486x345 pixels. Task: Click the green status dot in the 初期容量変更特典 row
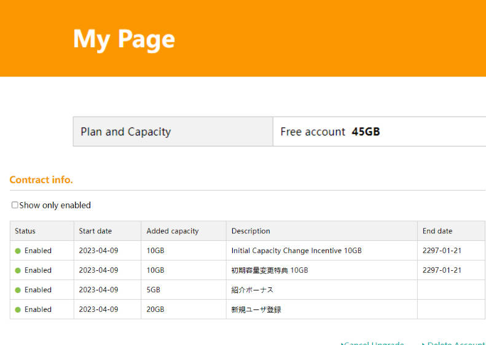click(x=18, y=270)
